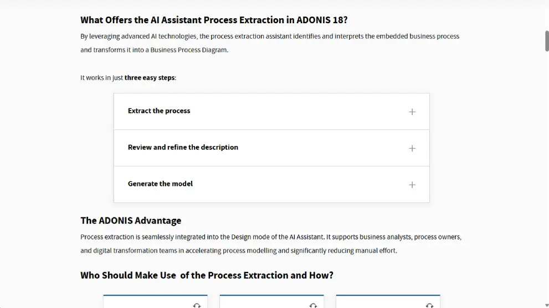The width and height of the screenshot is (549, 308).
Task: Click flip icon on the third card
Action: [x=429, y=305]
